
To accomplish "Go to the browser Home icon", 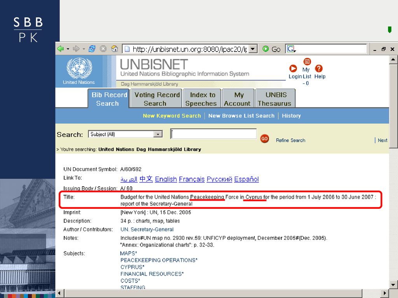I will 115,49.
